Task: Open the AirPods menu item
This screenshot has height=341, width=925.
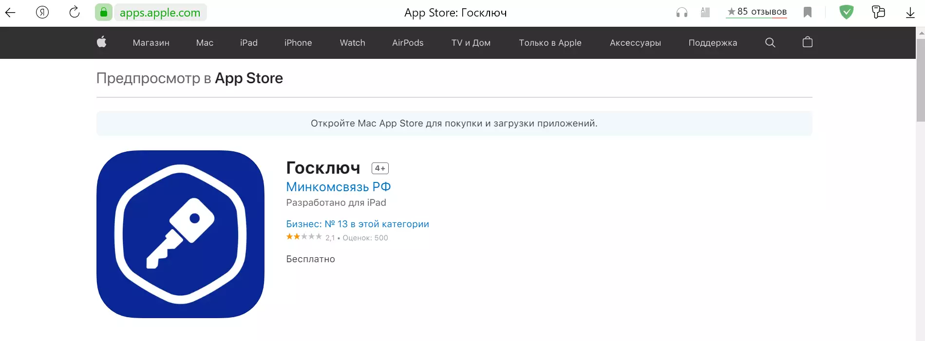Action: click(408, 43)
